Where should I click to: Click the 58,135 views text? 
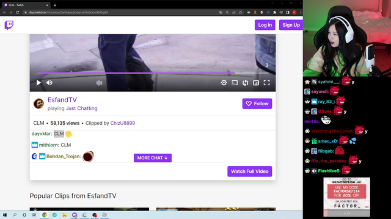tap(65, 123)
